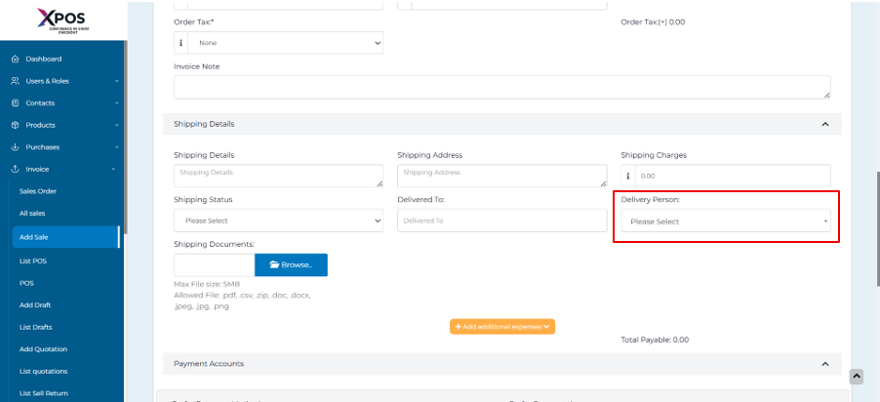This screenshot has width=880, height=402.
Task: Click the Invoice upload icon
Action: (15, 169)
